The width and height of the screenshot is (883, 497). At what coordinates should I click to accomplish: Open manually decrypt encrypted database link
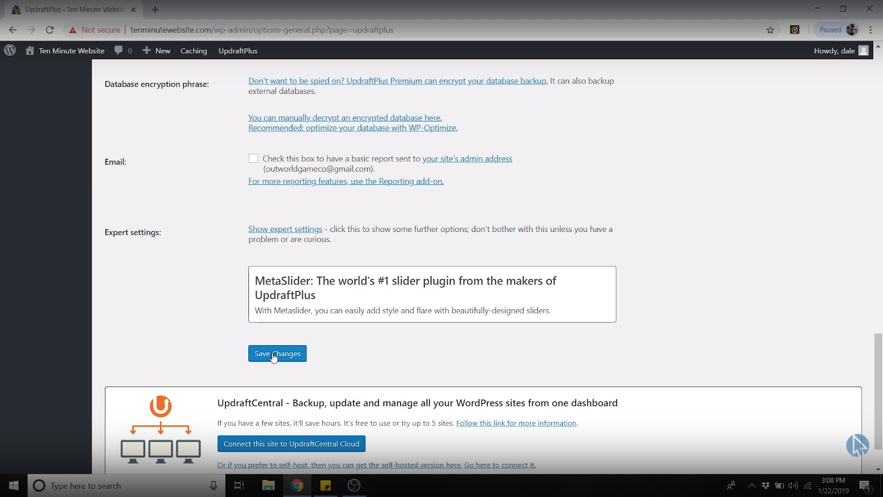pyautogui.click(x=345, y=118)
